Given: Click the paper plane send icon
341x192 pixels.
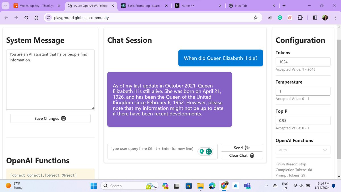Looking at the screenshot, I should [247, 148].
